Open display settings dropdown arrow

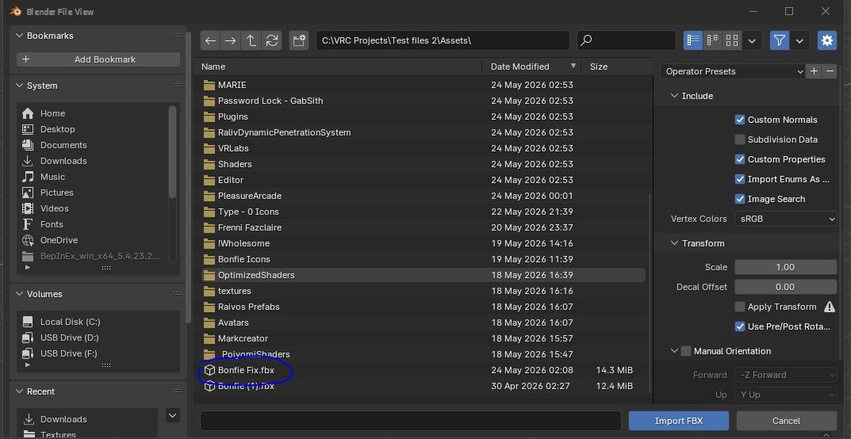[x=752, y=40]
